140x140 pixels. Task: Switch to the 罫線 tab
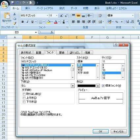tap(62, 53)
